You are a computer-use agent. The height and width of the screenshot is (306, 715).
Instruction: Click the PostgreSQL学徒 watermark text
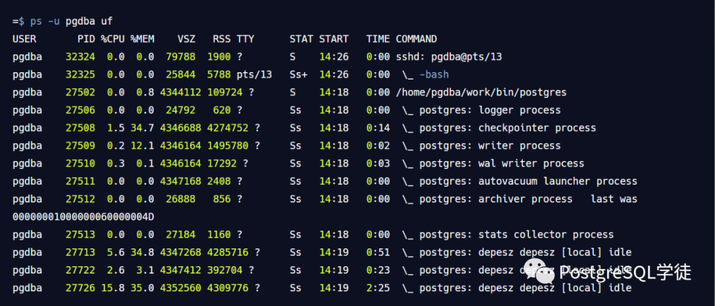point(626,273)
